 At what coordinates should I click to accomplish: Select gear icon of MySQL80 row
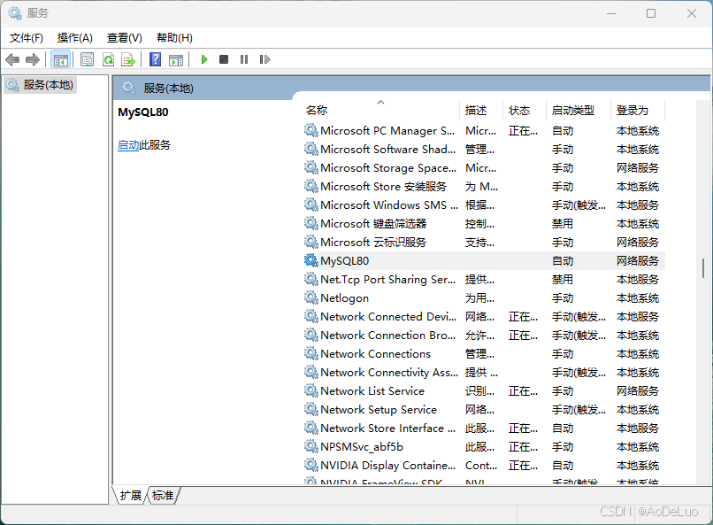[311, 260]
